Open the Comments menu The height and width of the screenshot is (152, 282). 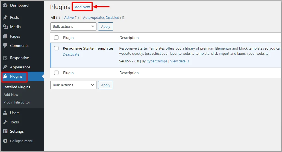coord(19,45)
